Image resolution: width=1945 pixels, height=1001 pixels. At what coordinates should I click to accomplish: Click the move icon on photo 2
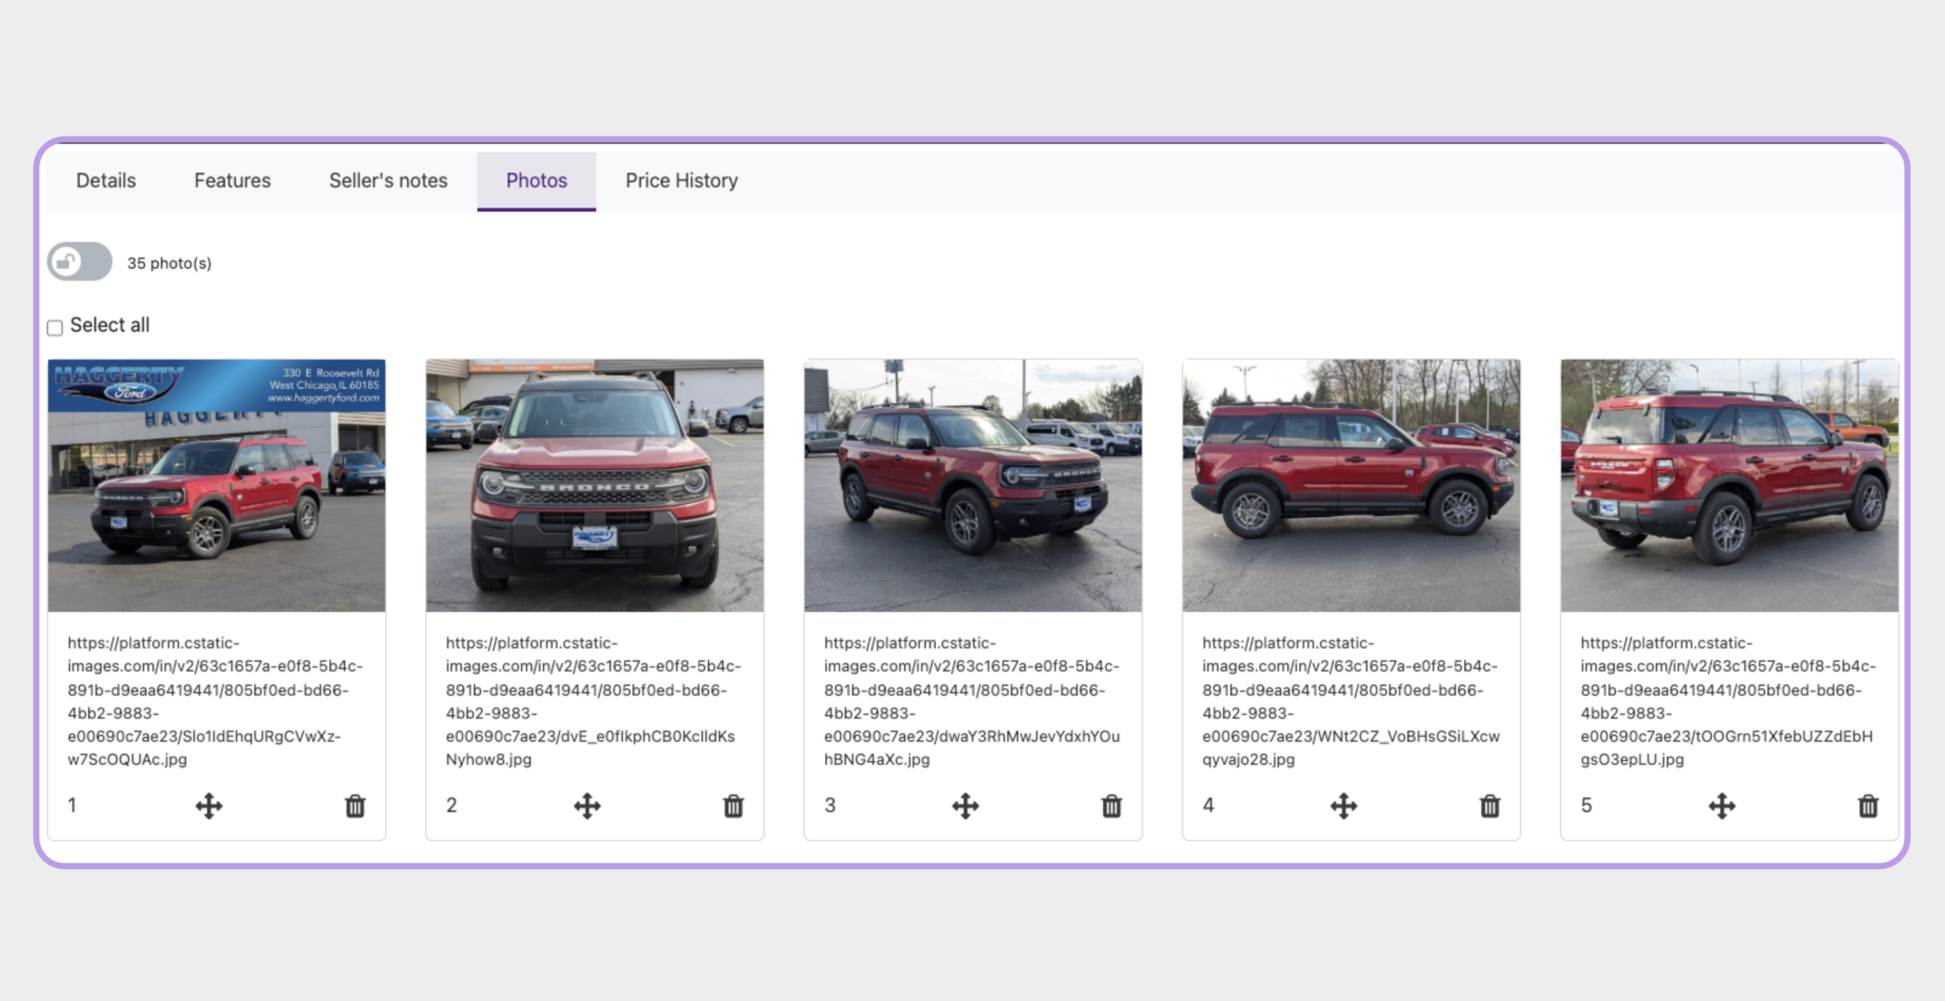pyautogui.click(x=587, y=806)
